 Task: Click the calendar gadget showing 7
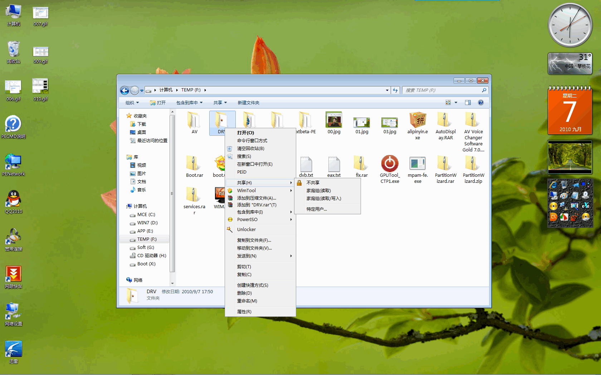570,111
